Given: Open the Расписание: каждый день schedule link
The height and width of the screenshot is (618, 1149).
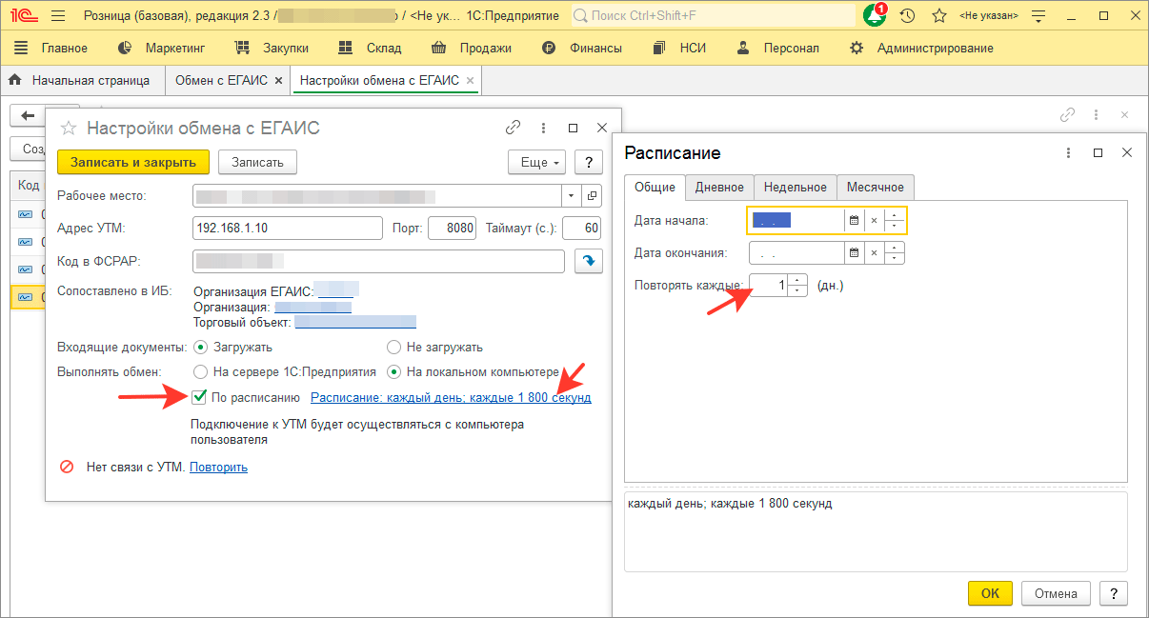Looking at the screenshot, I should tap(452, 398).
